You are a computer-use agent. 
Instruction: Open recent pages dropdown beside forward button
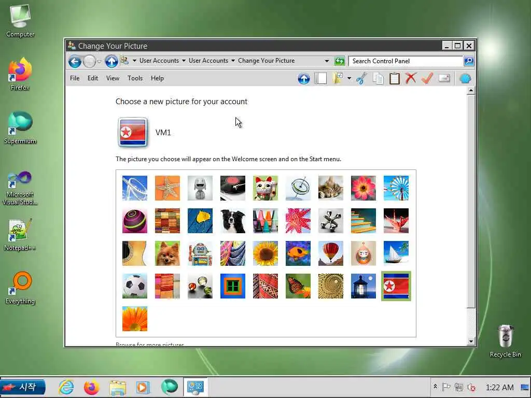pos(99,61)
